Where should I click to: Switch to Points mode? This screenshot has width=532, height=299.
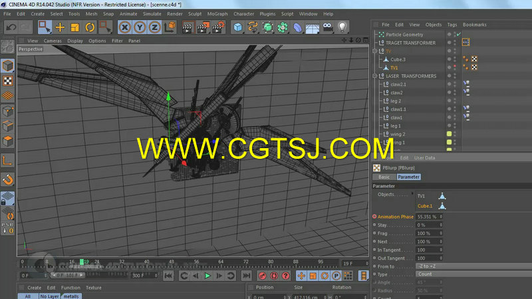7,111
